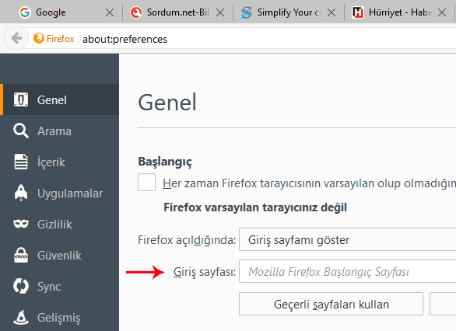Click the Hürriyet tab favicon
This screenshot has height=331, width=456.
tap(358, 12)
